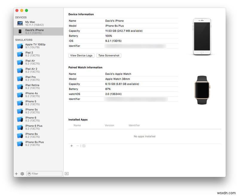Viewport: 239px width, 196px height.
Task: Click the plus icon under Installed Apps
Action: click(x=72, y=146)
